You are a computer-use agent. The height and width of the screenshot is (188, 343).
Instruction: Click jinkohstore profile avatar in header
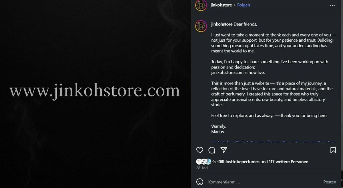201,5
